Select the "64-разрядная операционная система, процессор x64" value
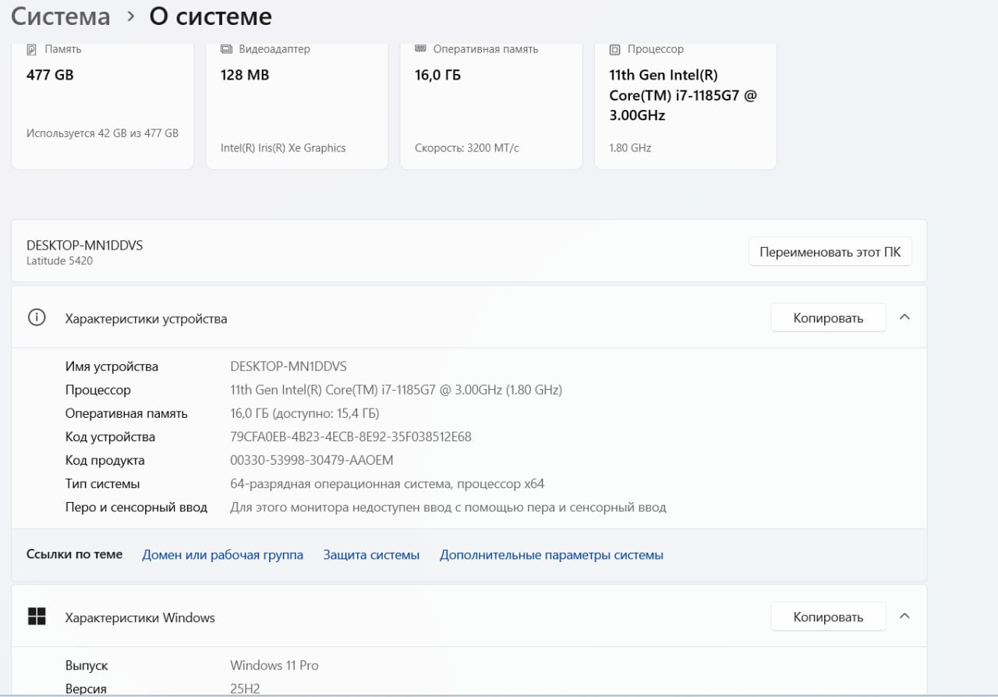998x697 pixels. click(x=388, y=483)
